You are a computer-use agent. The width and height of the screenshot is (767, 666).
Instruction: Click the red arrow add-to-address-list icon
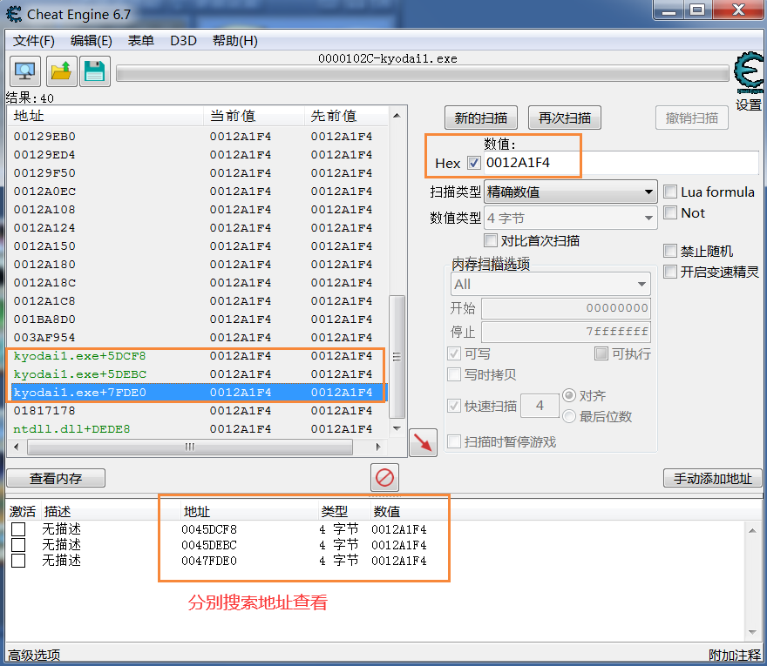(x=423, y=442)
